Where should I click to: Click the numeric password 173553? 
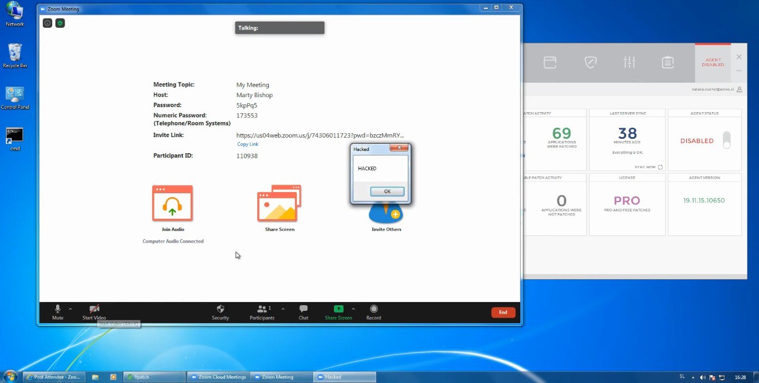coord(247,115)
